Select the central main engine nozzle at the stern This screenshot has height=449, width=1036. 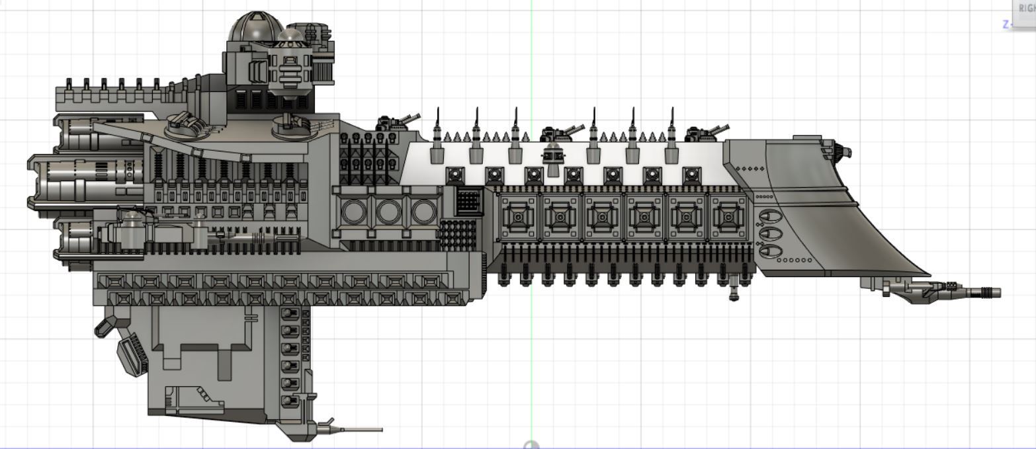click(x=85, y=181)
